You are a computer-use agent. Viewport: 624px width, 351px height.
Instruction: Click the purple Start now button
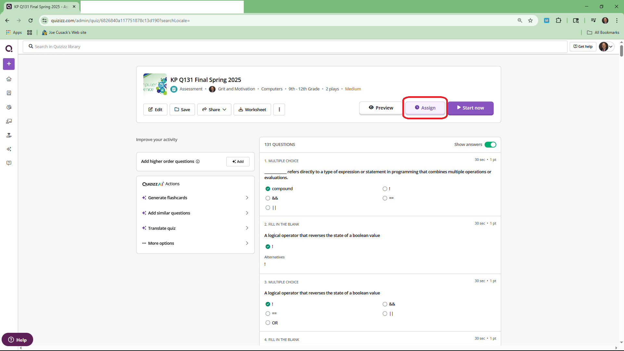point(470,108)
